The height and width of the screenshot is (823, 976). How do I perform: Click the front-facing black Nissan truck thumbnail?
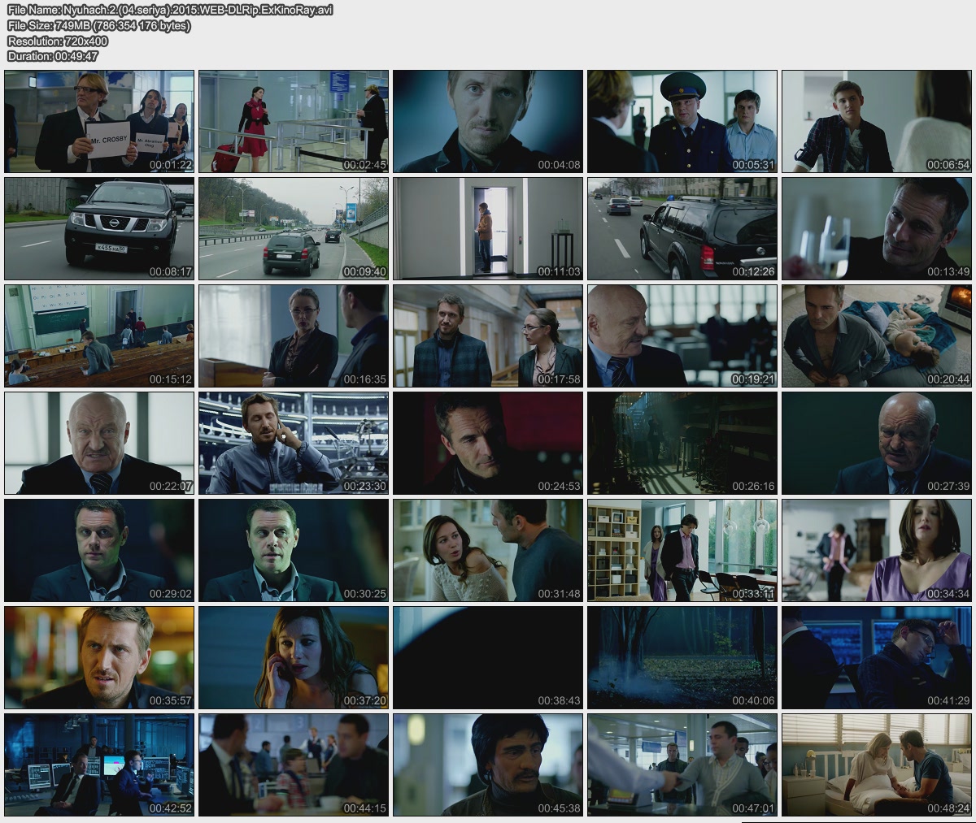99,229
